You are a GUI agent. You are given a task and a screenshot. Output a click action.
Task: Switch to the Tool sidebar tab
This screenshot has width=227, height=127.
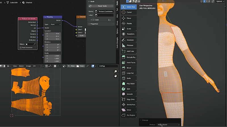(117, 10)
